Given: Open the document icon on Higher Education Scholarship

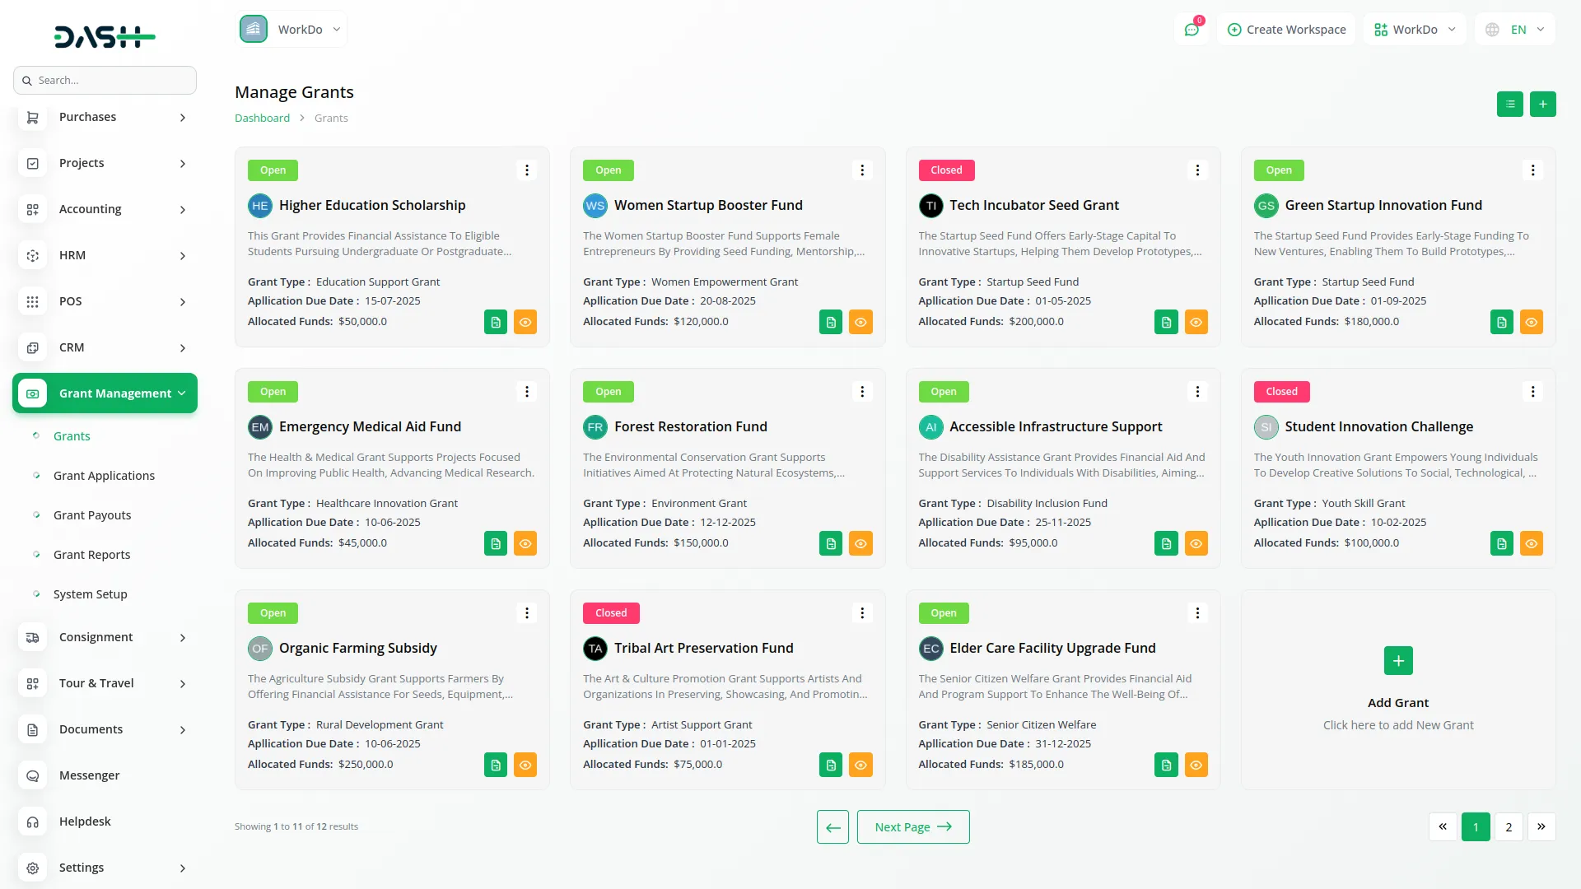Looking at the screenshot, I should (495, 322).
